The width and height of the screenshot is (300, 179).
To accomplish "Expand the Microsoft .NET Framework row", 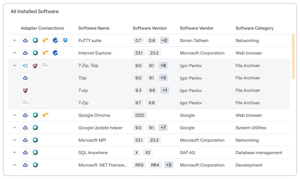I will pos(14,165).
